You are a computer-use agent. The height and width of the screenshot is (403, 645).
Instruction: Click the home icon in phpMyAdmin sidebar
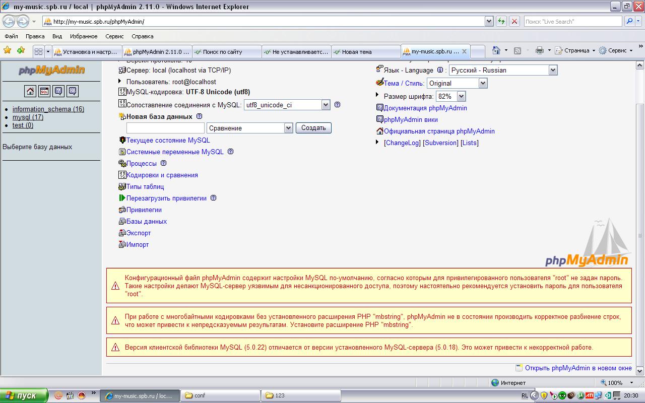(x=30, y=91)
